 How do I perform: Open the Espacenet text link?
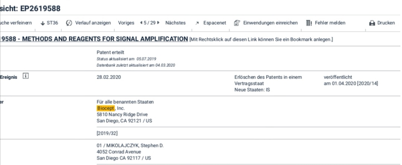[x=215, y=23]
